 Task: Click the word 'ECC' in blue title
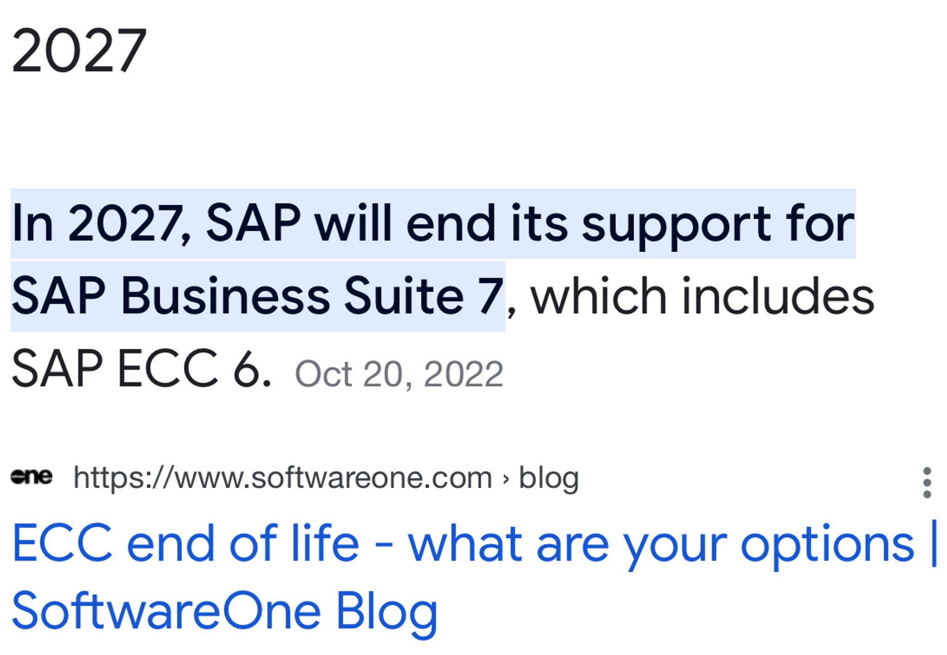tap(62, 543)
